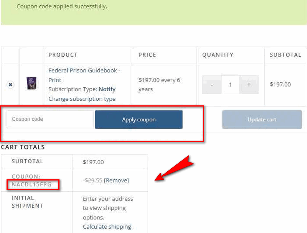This screenshot has width=307, height=233.
Task: Click the Product column header
Action: click(63, 55)
